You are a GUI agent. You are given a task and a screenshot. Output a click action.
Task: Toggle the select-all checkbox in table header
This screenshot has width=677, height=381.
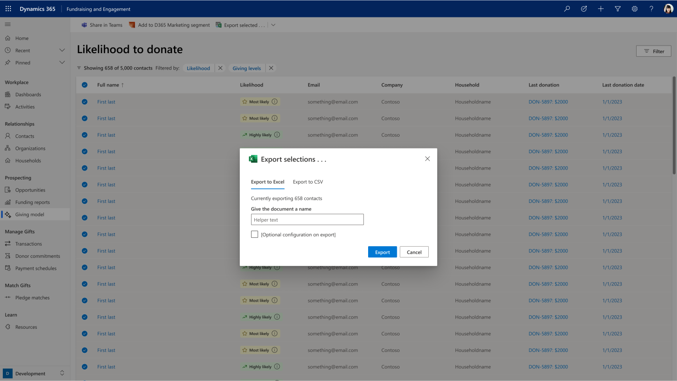click(84, 85)
